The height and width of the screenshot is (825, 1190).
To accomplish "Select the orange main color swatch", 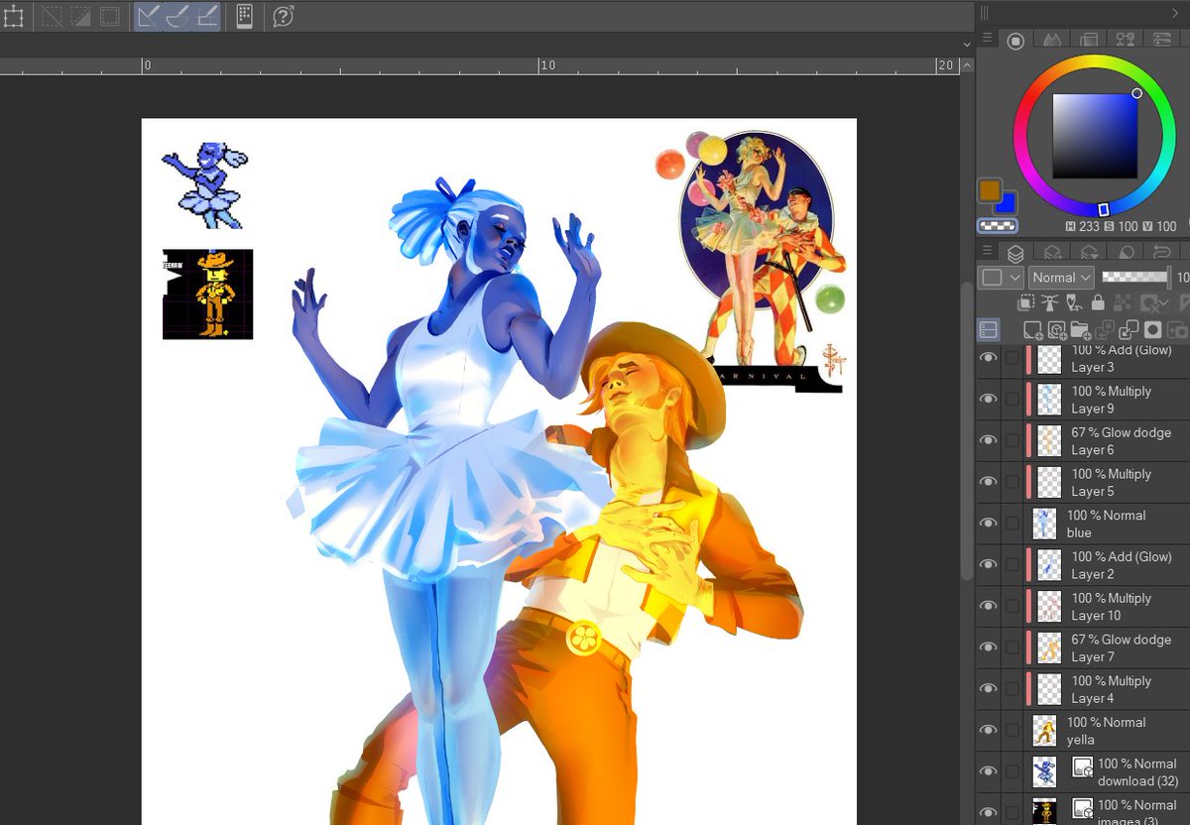I will [x=989, y=189].
